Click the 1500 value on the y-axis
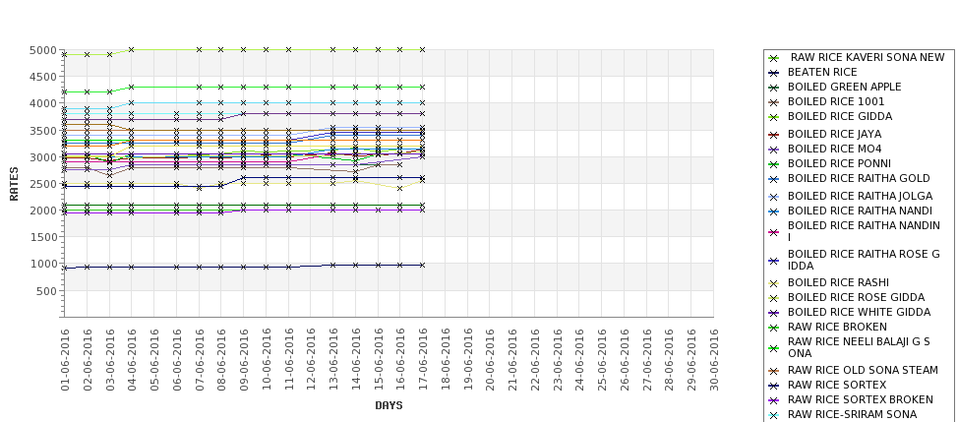Viewport: 959px width, 422px height. (43, 237)
